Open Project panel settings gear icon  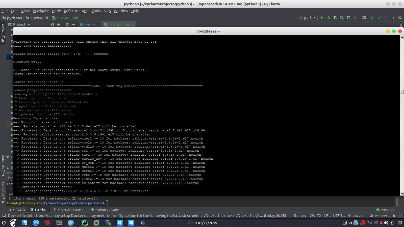tap(67, 24)
